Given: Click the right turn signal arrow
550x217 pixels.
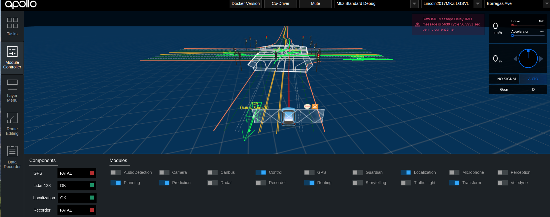Looking at the screenshot, I should pos(541,59).
